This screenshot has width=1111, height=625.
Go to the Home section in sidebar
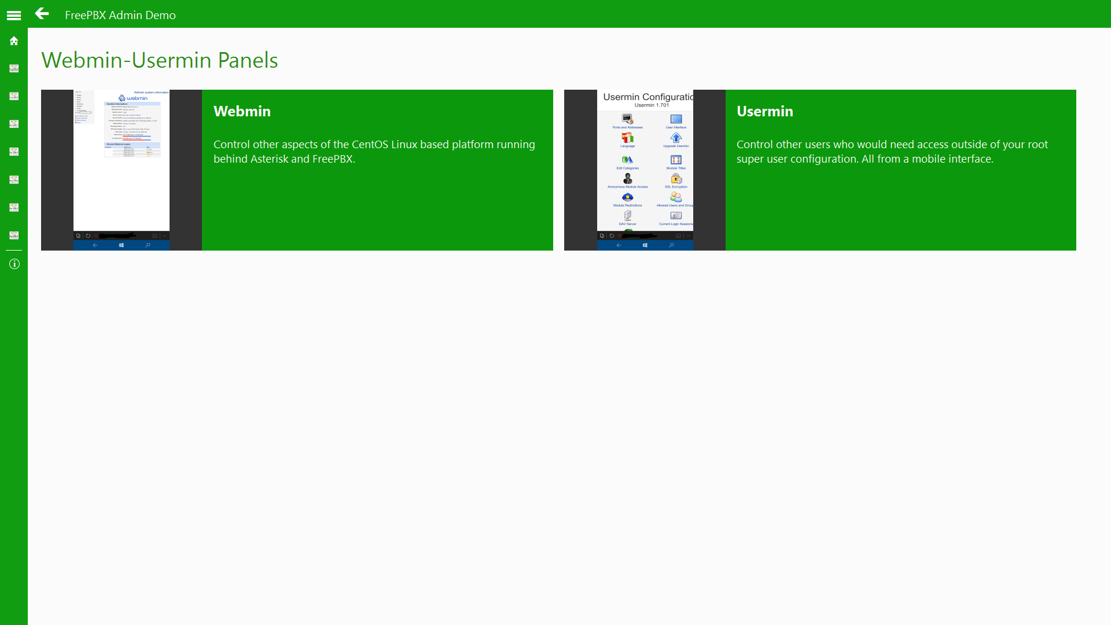tap(13, 41)
